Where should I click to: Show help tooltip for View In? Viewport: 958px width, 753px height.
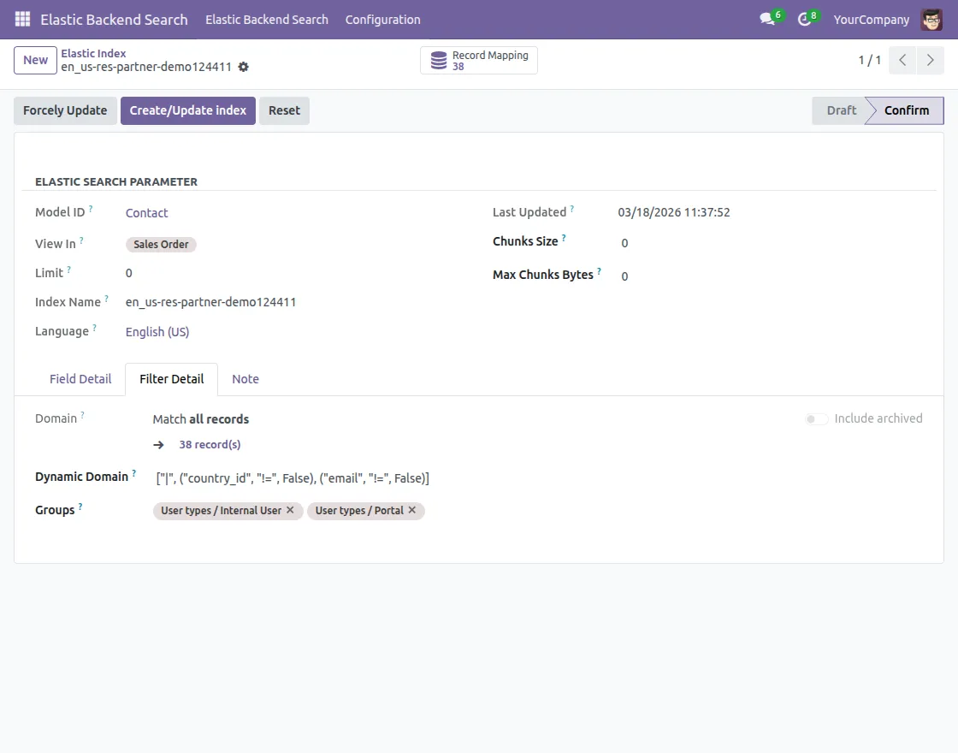tap(81, 240)
